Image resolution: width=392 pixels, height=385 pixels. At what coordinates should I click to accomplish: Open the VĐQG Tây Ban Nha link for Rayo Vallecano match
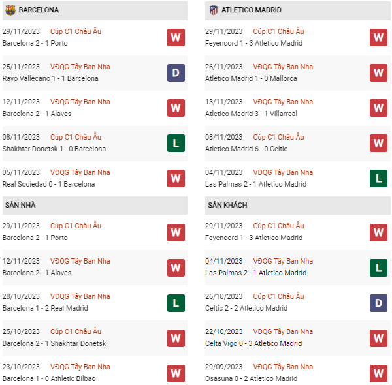pos(80,67)
